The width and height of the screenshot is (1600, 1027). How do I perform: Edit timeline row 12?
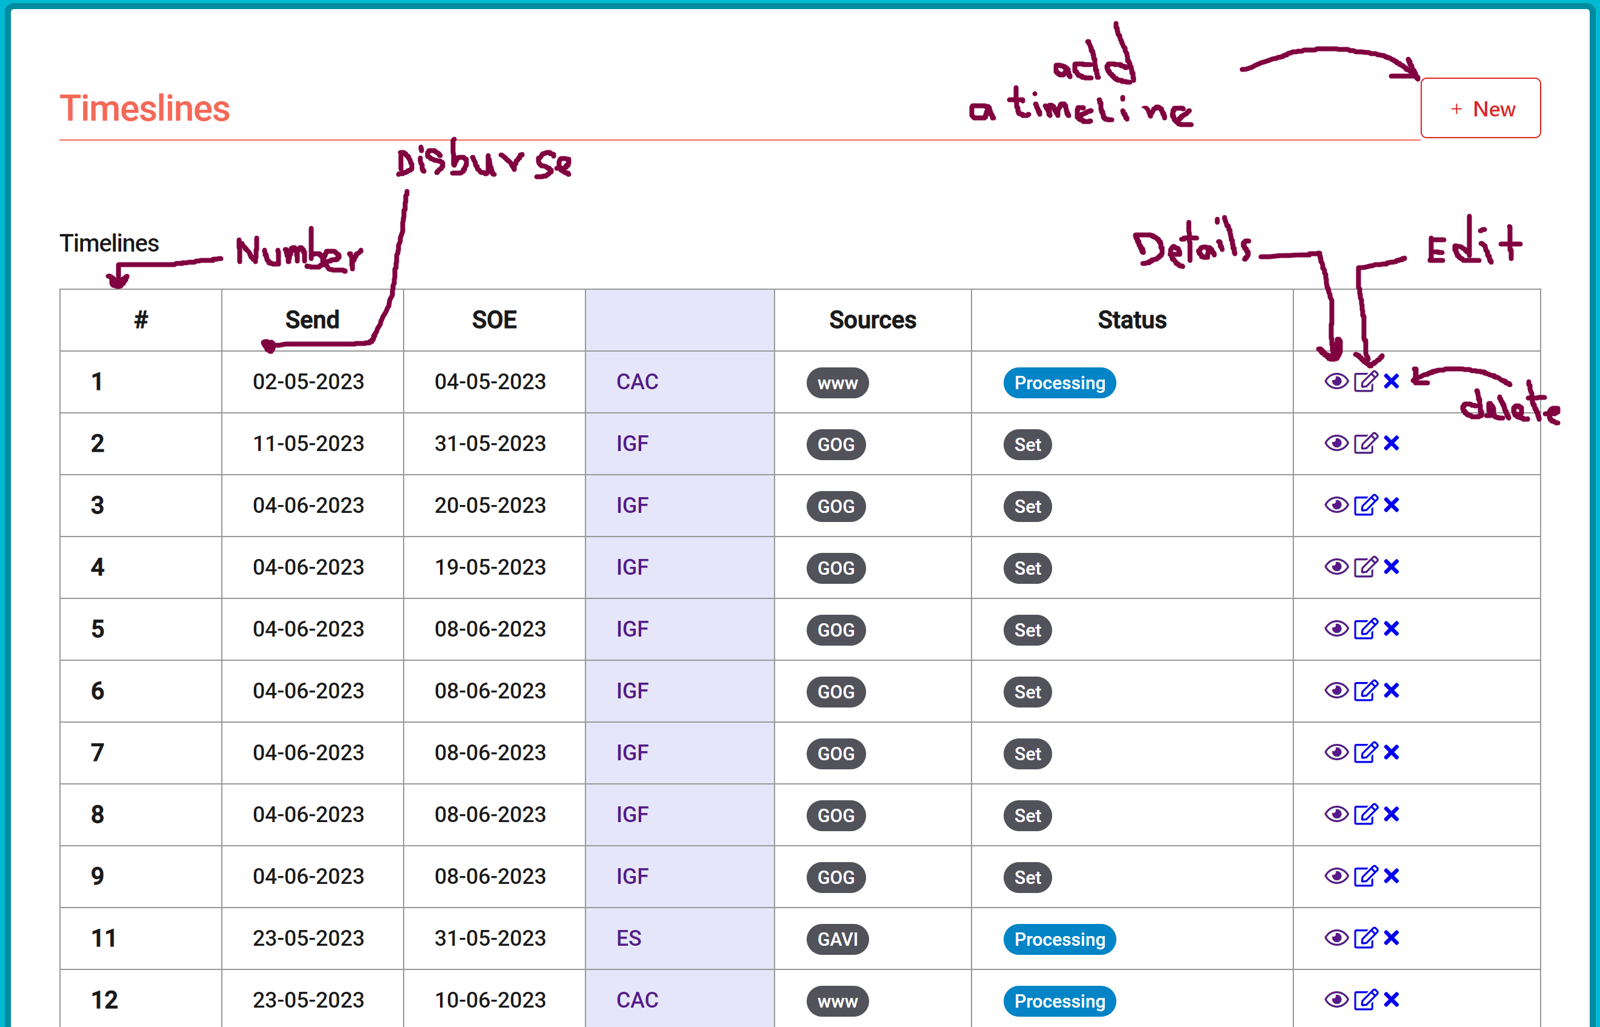coord(1365,1000)
